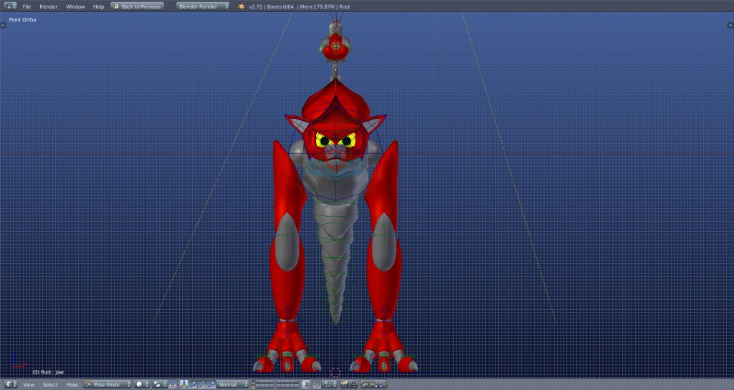Toggle lock camera to layers button
The height and width of the screenshot is (390, 734).
pos(305,384)
